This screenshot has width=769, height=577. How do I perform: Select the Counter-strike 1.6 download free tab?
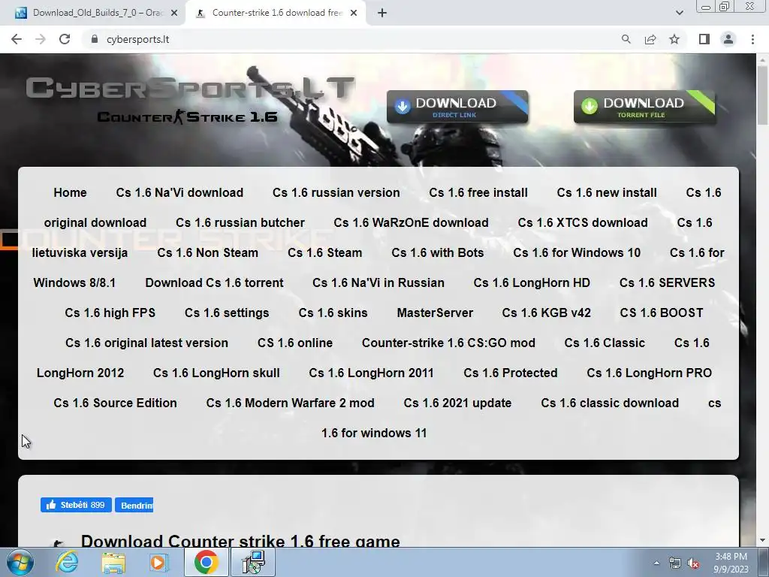[x=275, y=13]
